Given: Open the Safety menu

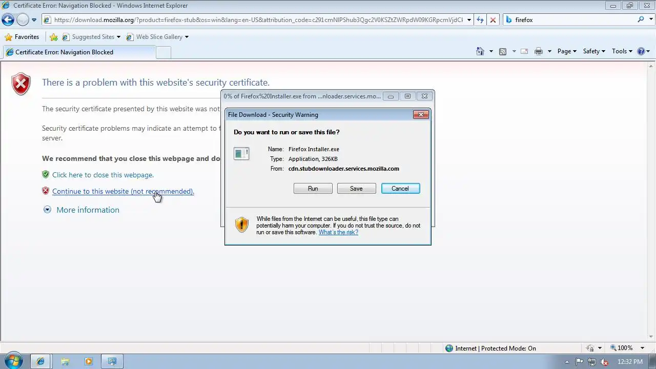Looking at the screenshot, I should coord(594,51).
